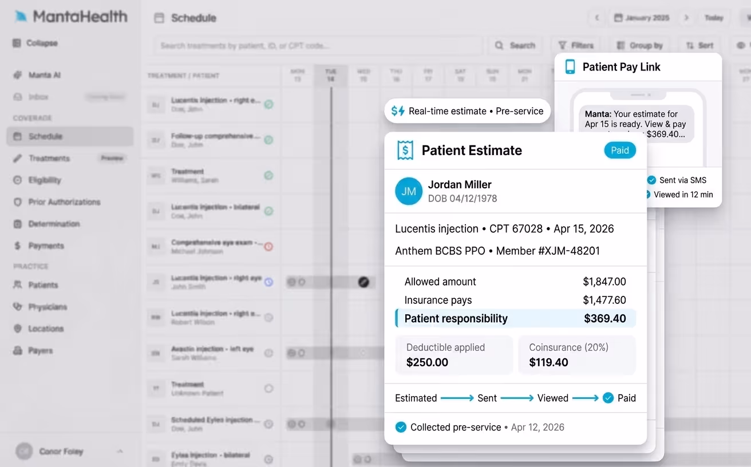This screenshot has width=751, height=467.
Task: Click the phone icon beside Patient Pay Link
Action: [x=570, y=67]
